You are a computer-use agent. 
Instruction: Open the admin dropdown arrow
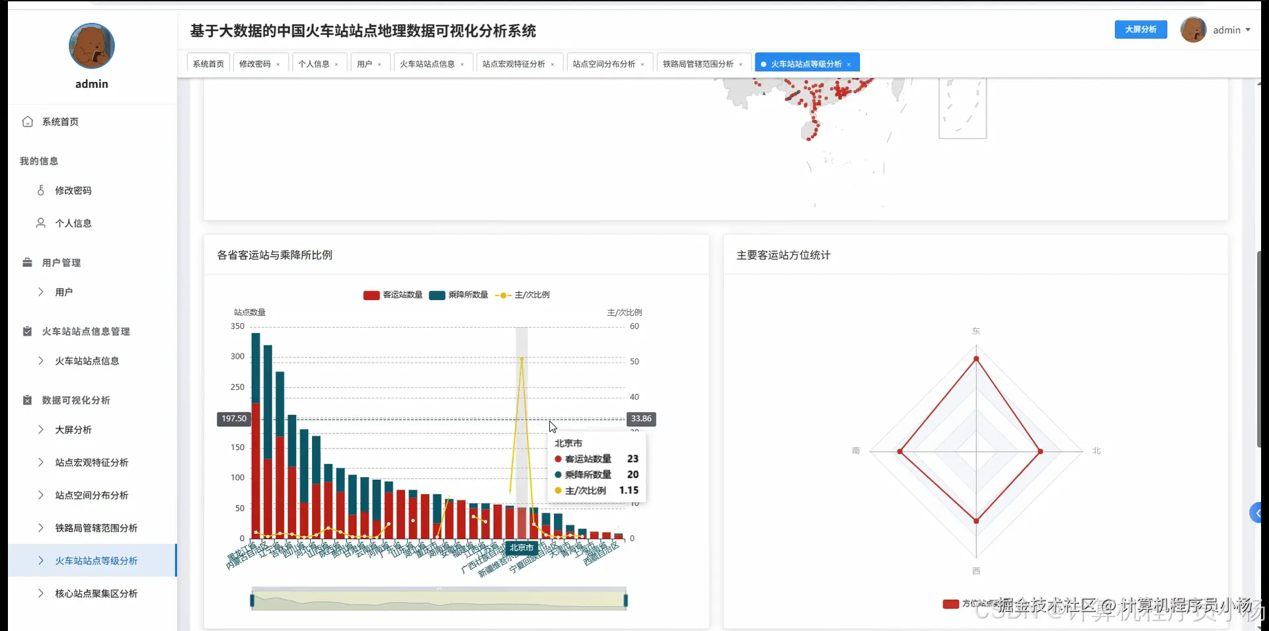tap(1248, 30)
